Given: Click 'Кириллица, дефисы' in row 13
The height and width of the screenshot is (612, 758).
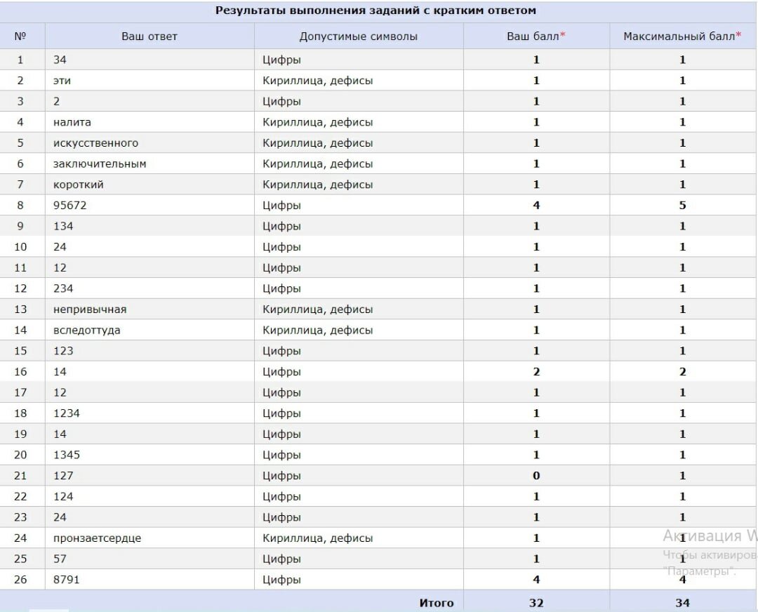Looking at the screenshot, I should [x=318, y=310].
